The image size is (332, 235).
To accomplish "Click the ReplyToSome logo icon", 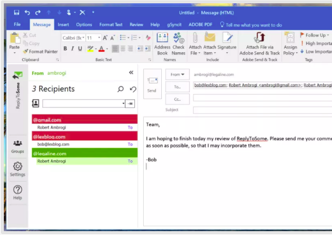I will coord(18,75).
